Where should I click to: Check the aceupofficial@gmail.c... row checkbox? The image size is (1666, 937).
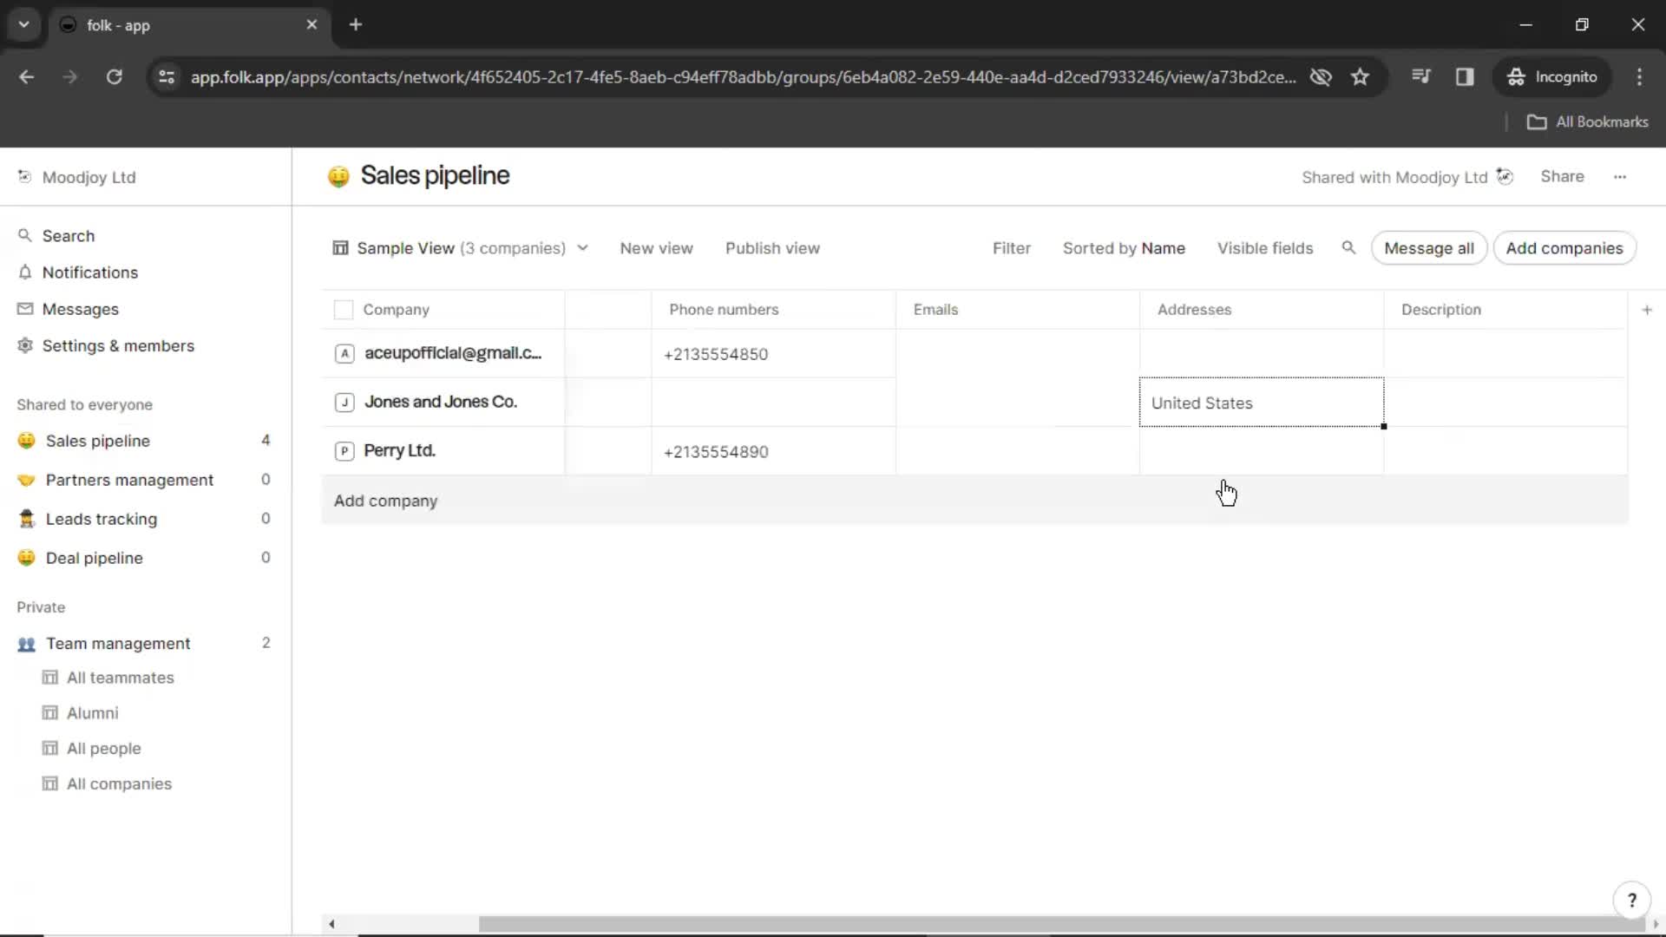344,352
